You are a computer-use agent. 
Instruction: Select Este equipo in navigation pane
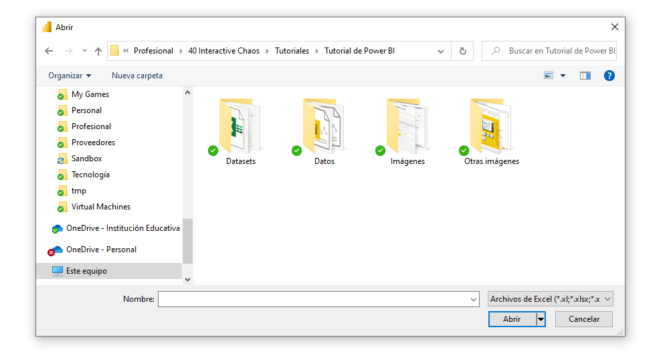86,271
